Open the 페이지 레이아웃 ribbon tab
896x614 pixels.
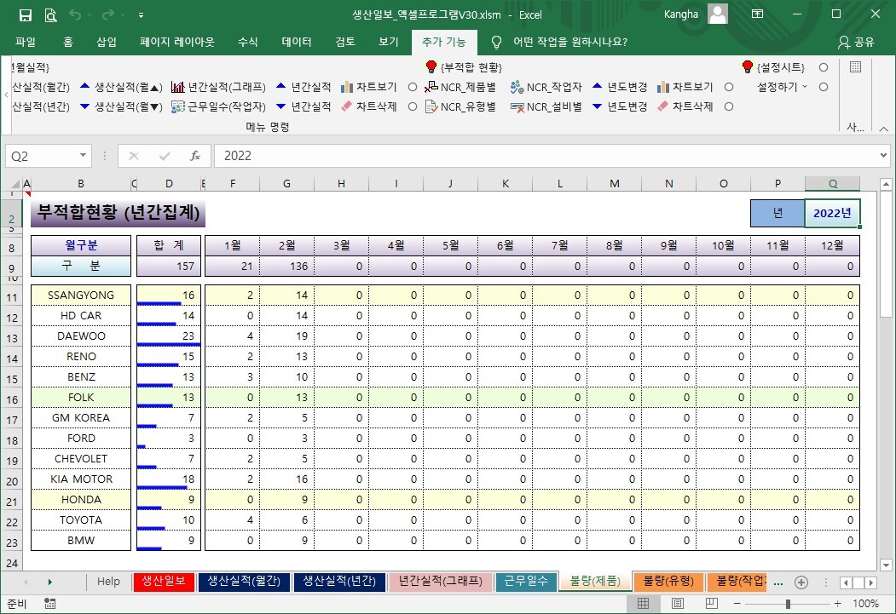click(177, 42)
